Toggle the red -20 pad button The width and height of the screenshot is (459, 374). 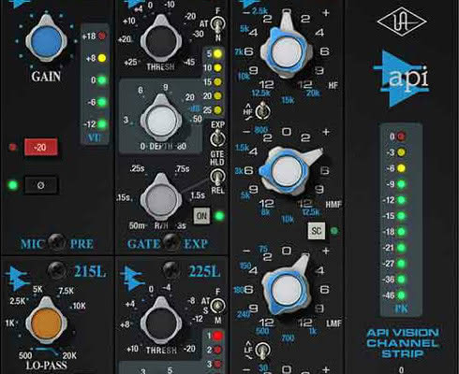coord(41,147)
